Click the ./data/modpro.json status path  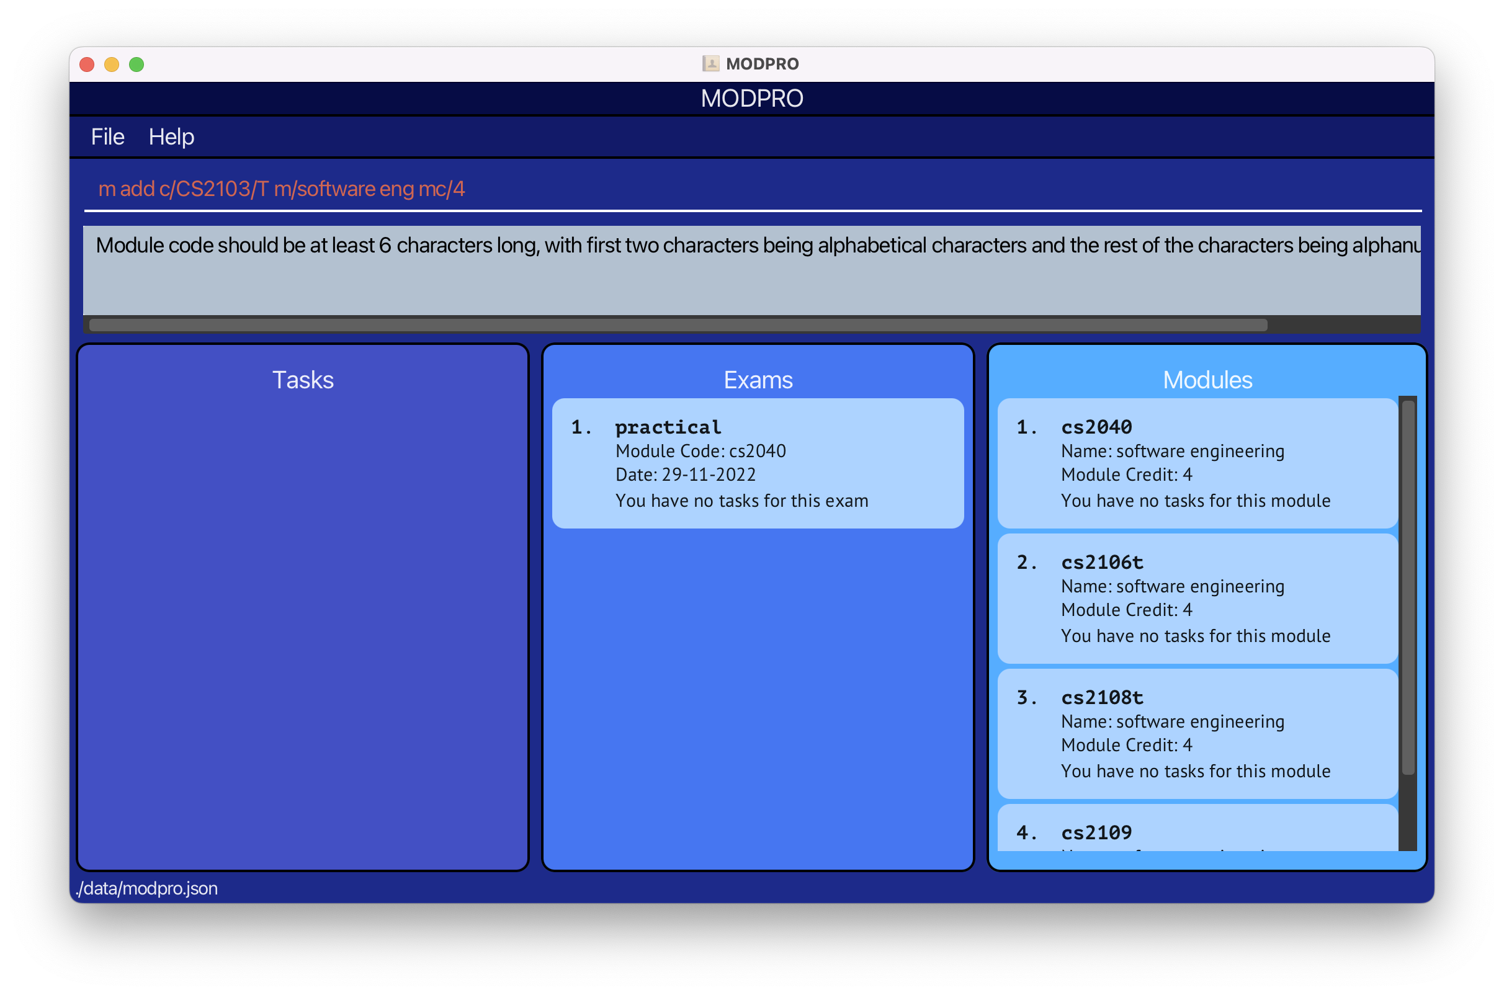coord(146,888)
